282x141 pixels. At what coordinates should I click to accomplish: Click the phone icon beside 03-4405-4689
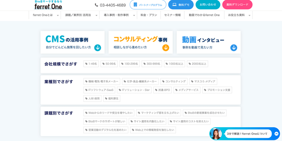click(x=96, y=5)
